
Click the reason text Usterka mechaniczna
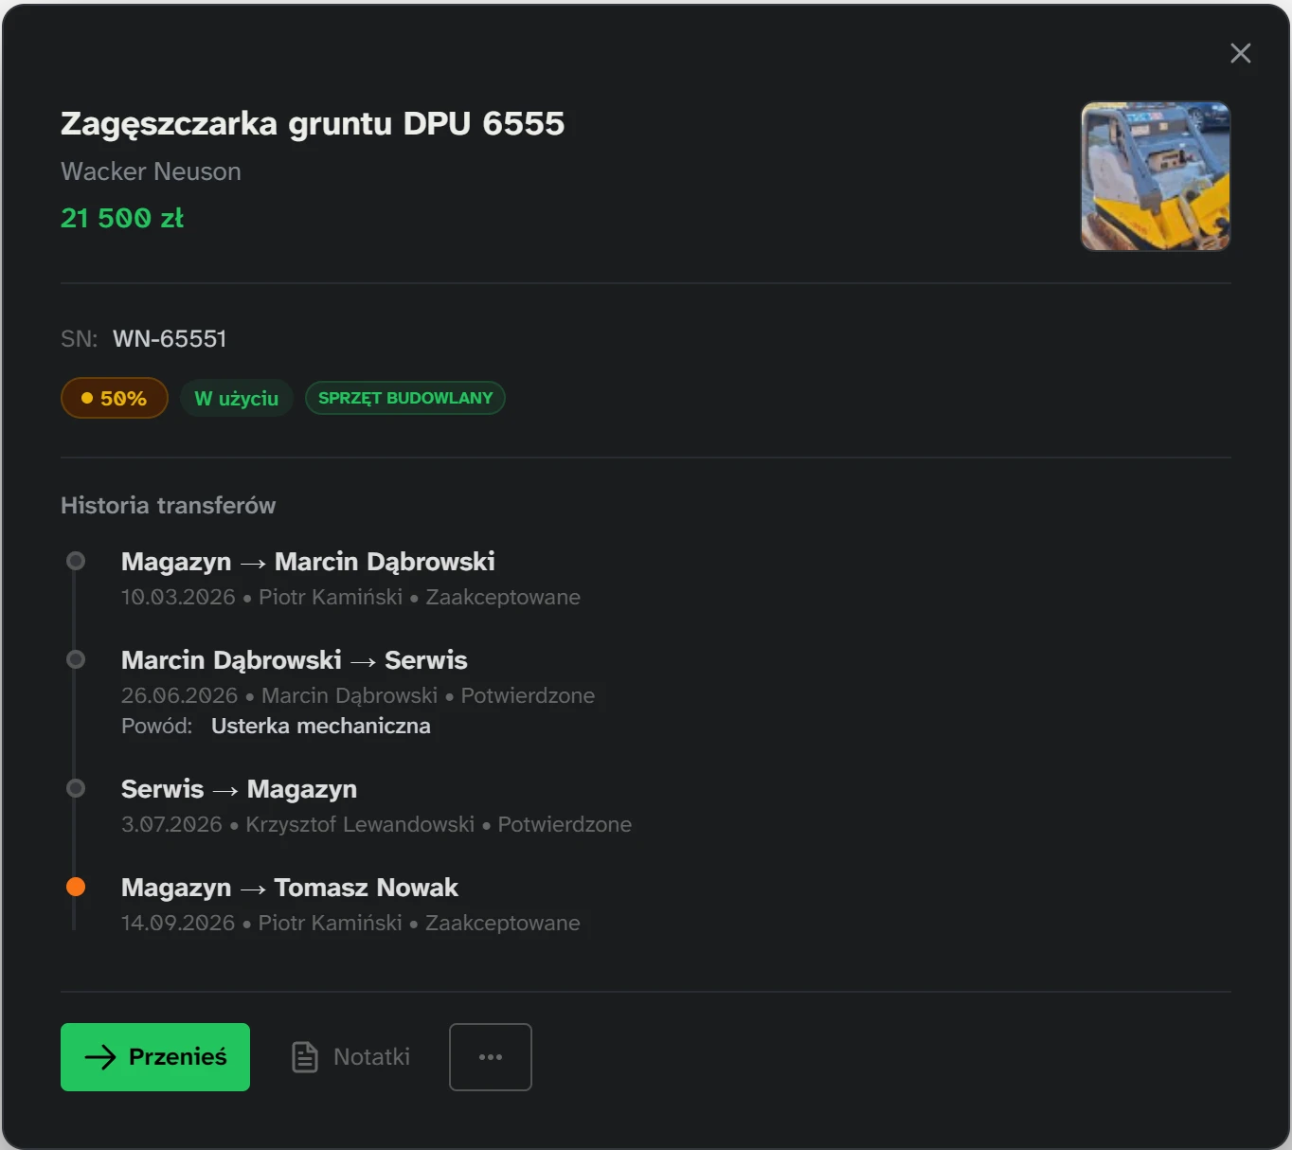coord(321,727)
